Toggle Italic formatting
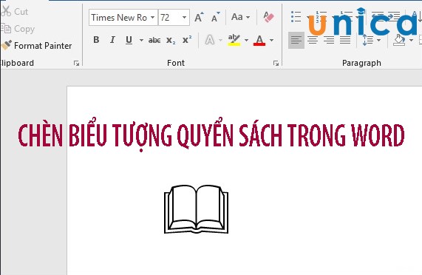Screen dimensions: 422x275 pyautogui.click(x=112, y=40)
